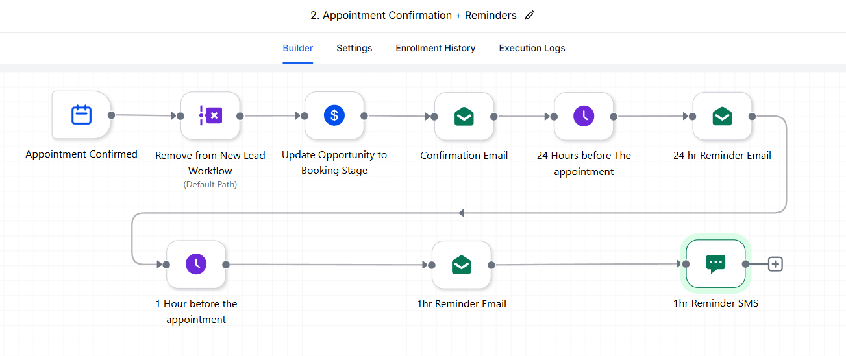
Task: Click the '24 hr Reminder Email' label
Action: click(723, 156)
